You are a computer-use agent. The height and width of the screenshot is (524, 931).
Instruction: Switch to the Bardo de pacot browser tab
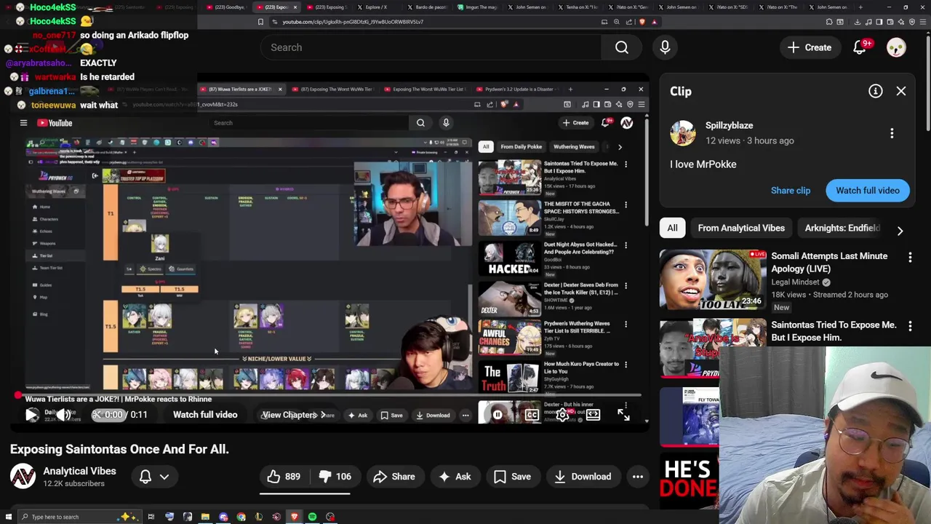click(427, 7)
